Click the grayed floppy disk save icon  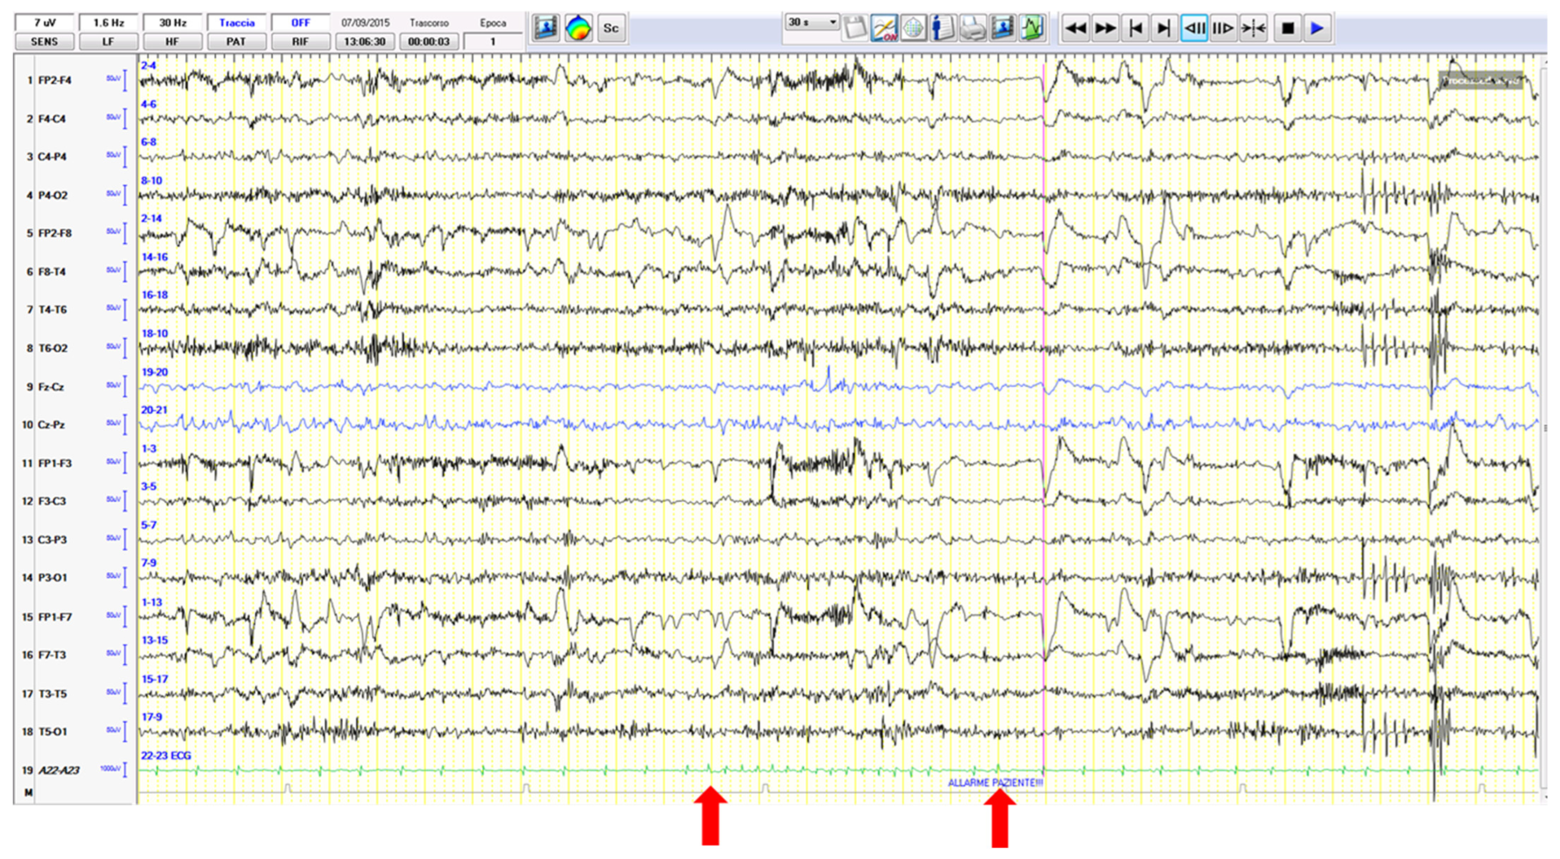854,28
